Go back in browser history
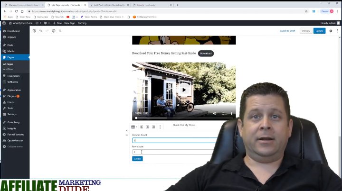 coord(5,11)
